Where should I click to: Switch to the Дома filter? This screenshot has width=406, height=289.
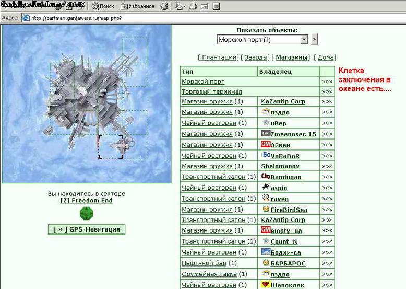[x=326, y=57]
